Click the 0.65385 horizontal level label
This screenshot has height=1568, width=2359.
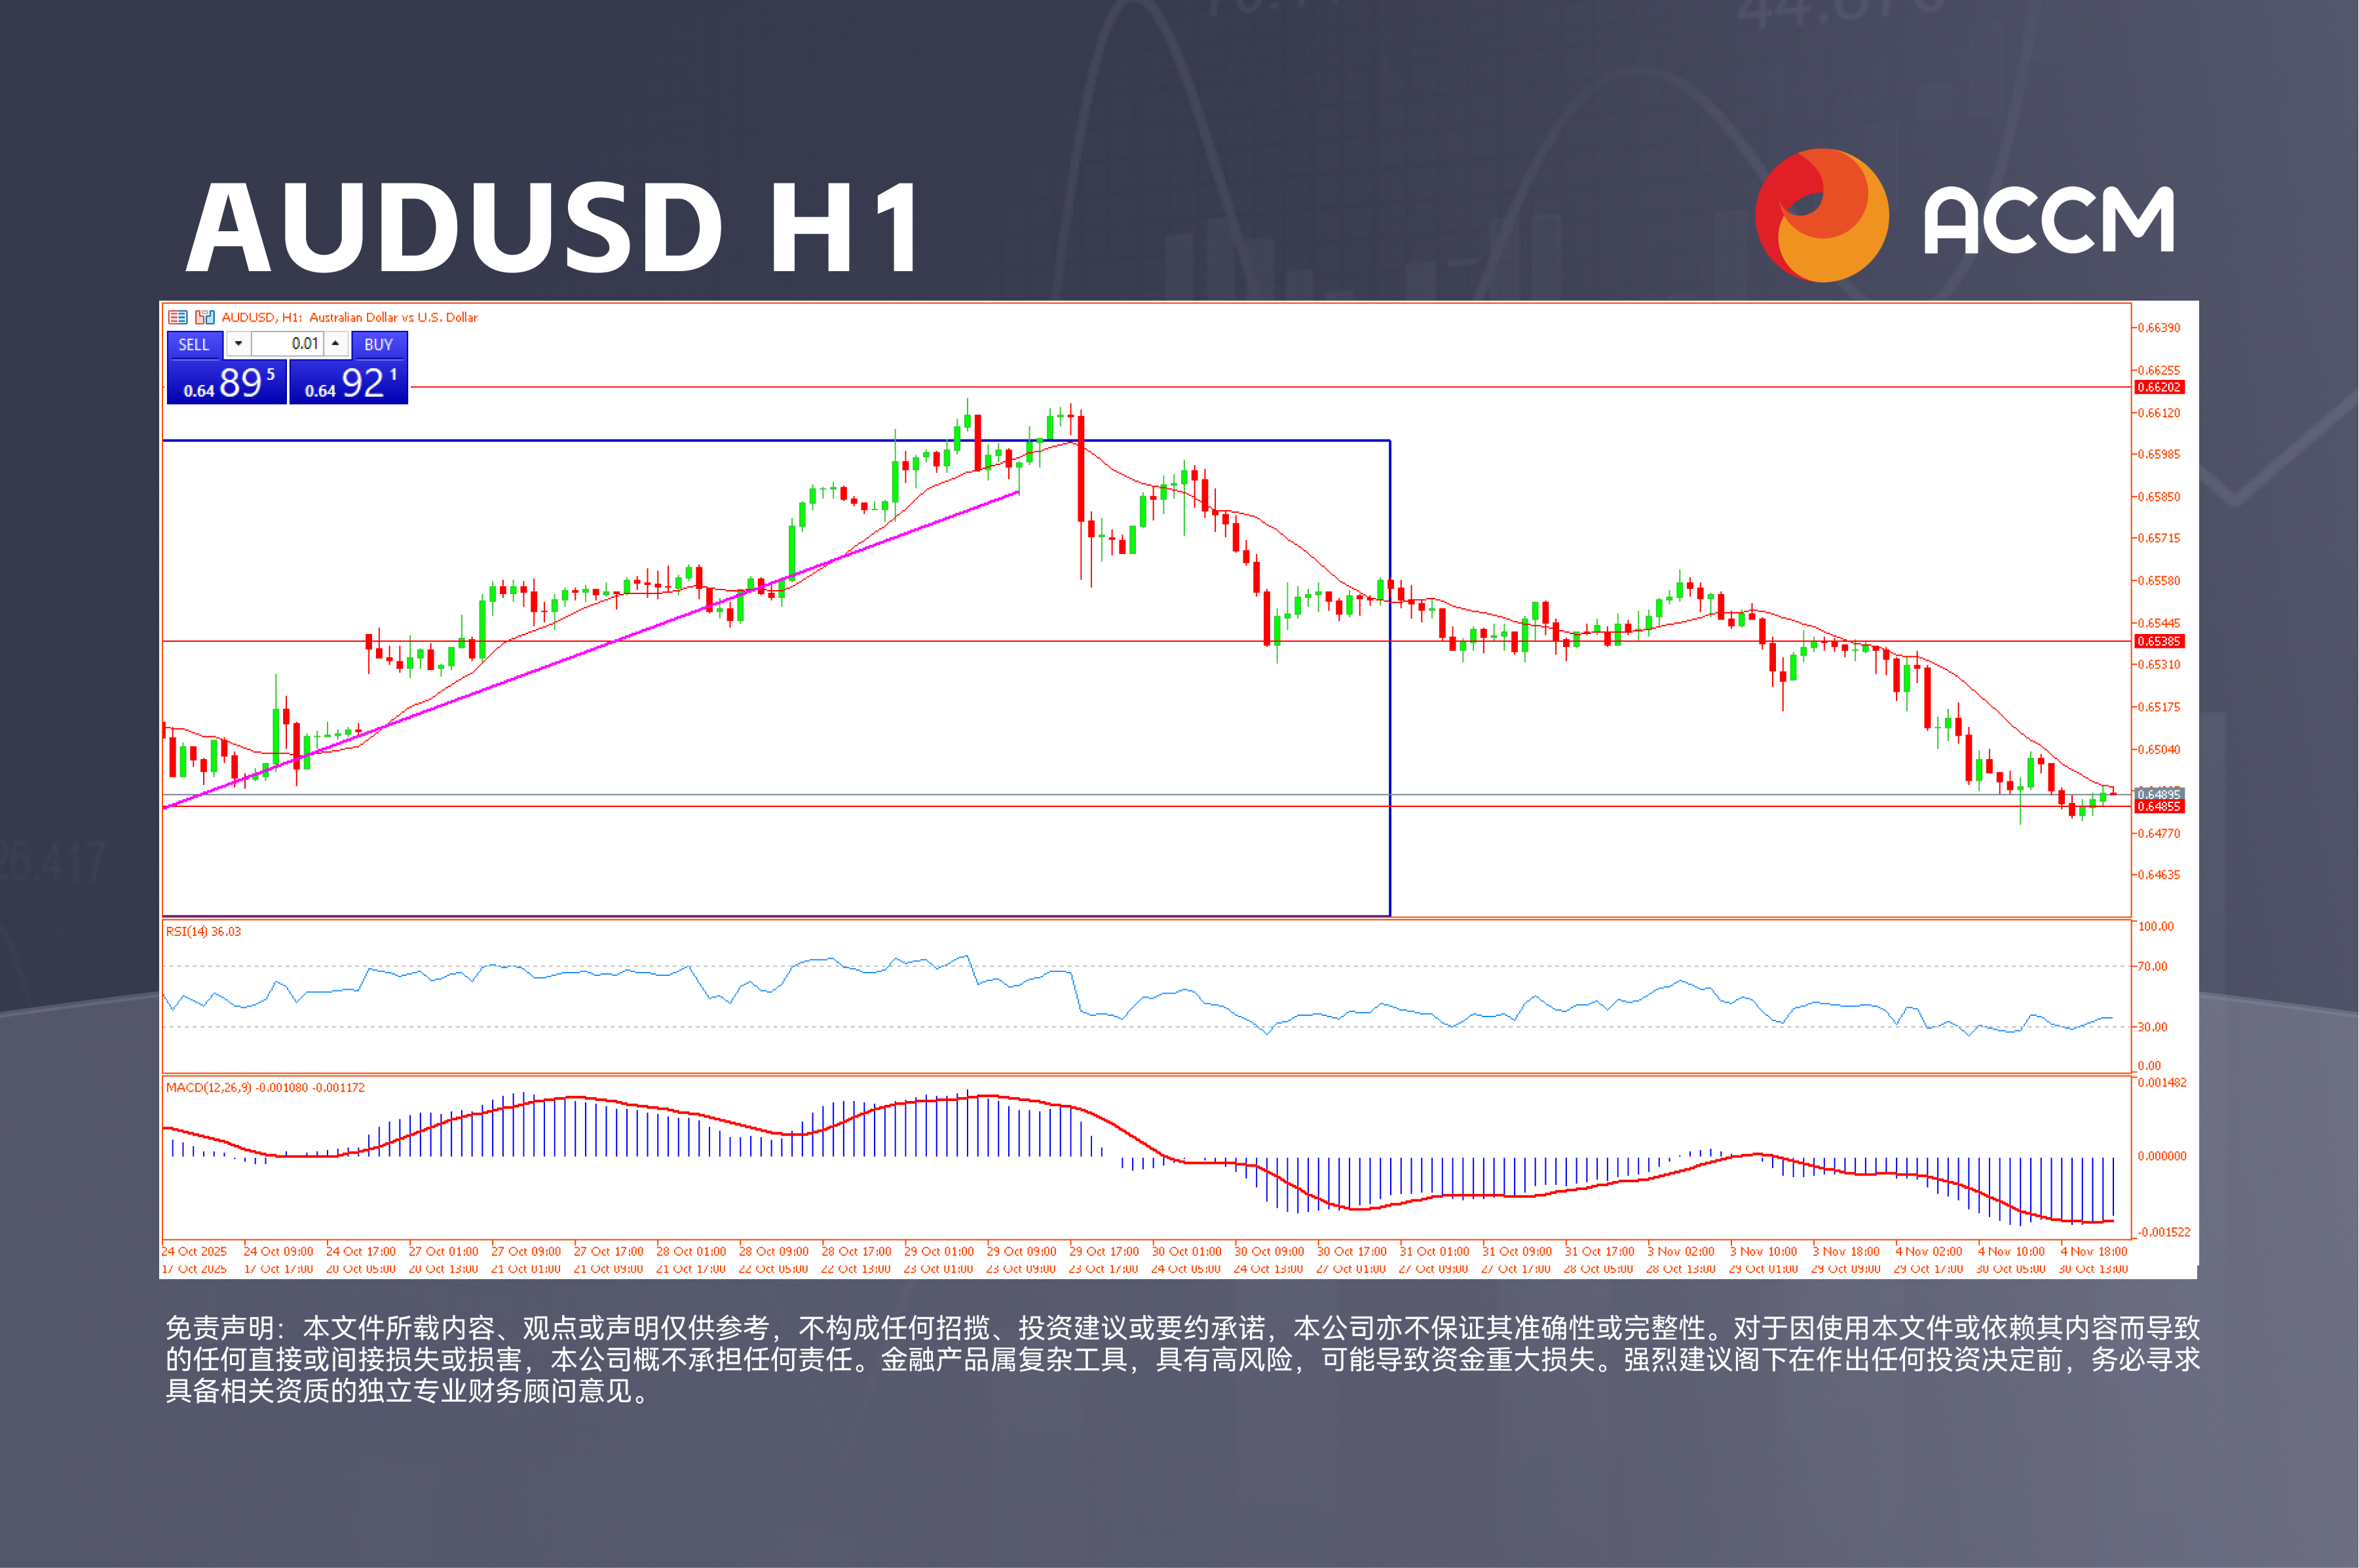[2159, 641]
